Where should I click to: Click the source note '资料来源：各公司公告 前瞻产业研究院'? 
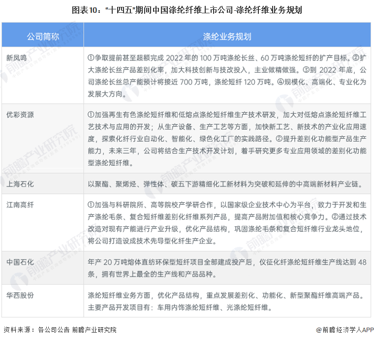(60, 330)
